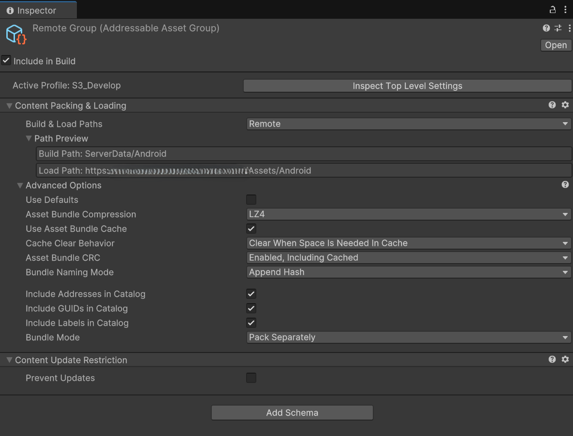Collapse the Path Preview foldout

(29, 138)
